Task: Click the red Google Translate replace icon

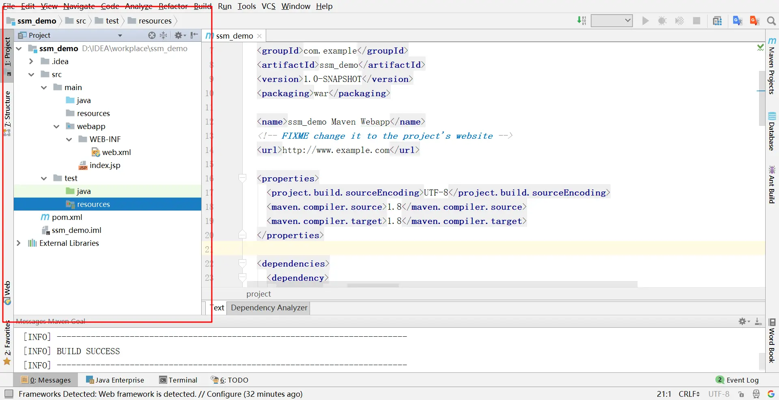Action: [755, 21]
